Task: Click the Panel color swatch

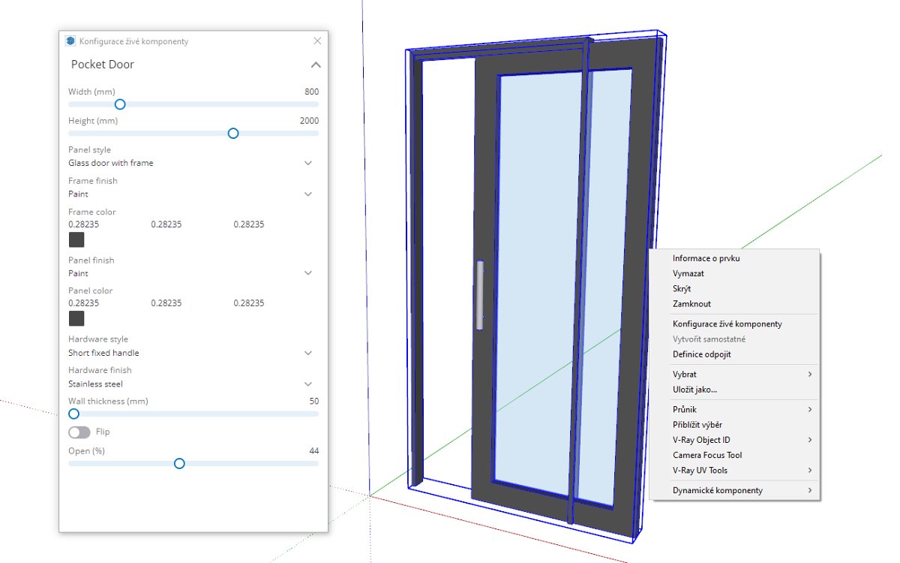Action: 76,319
